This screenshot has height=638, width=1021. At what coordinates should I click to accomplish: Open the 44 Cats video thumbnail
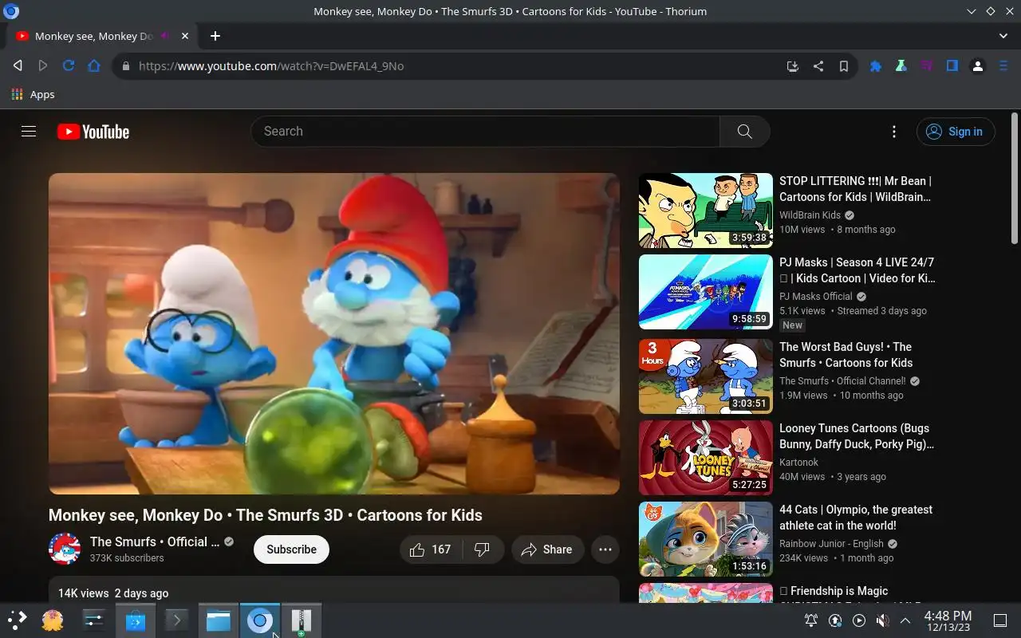tap(706, 539)
